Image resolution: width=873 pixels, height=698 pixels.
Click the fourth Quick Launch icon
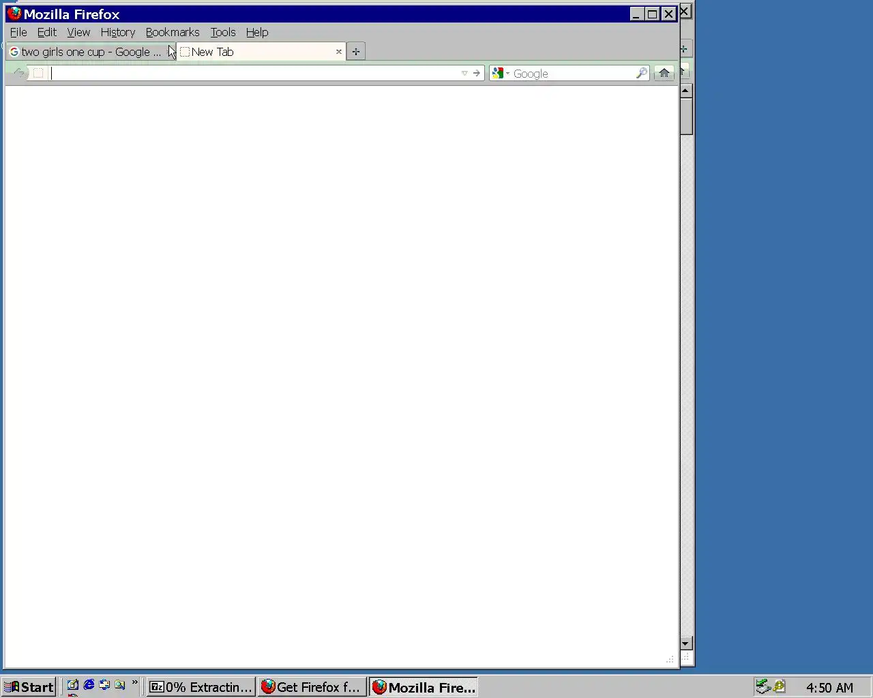[x=120, y=685]
